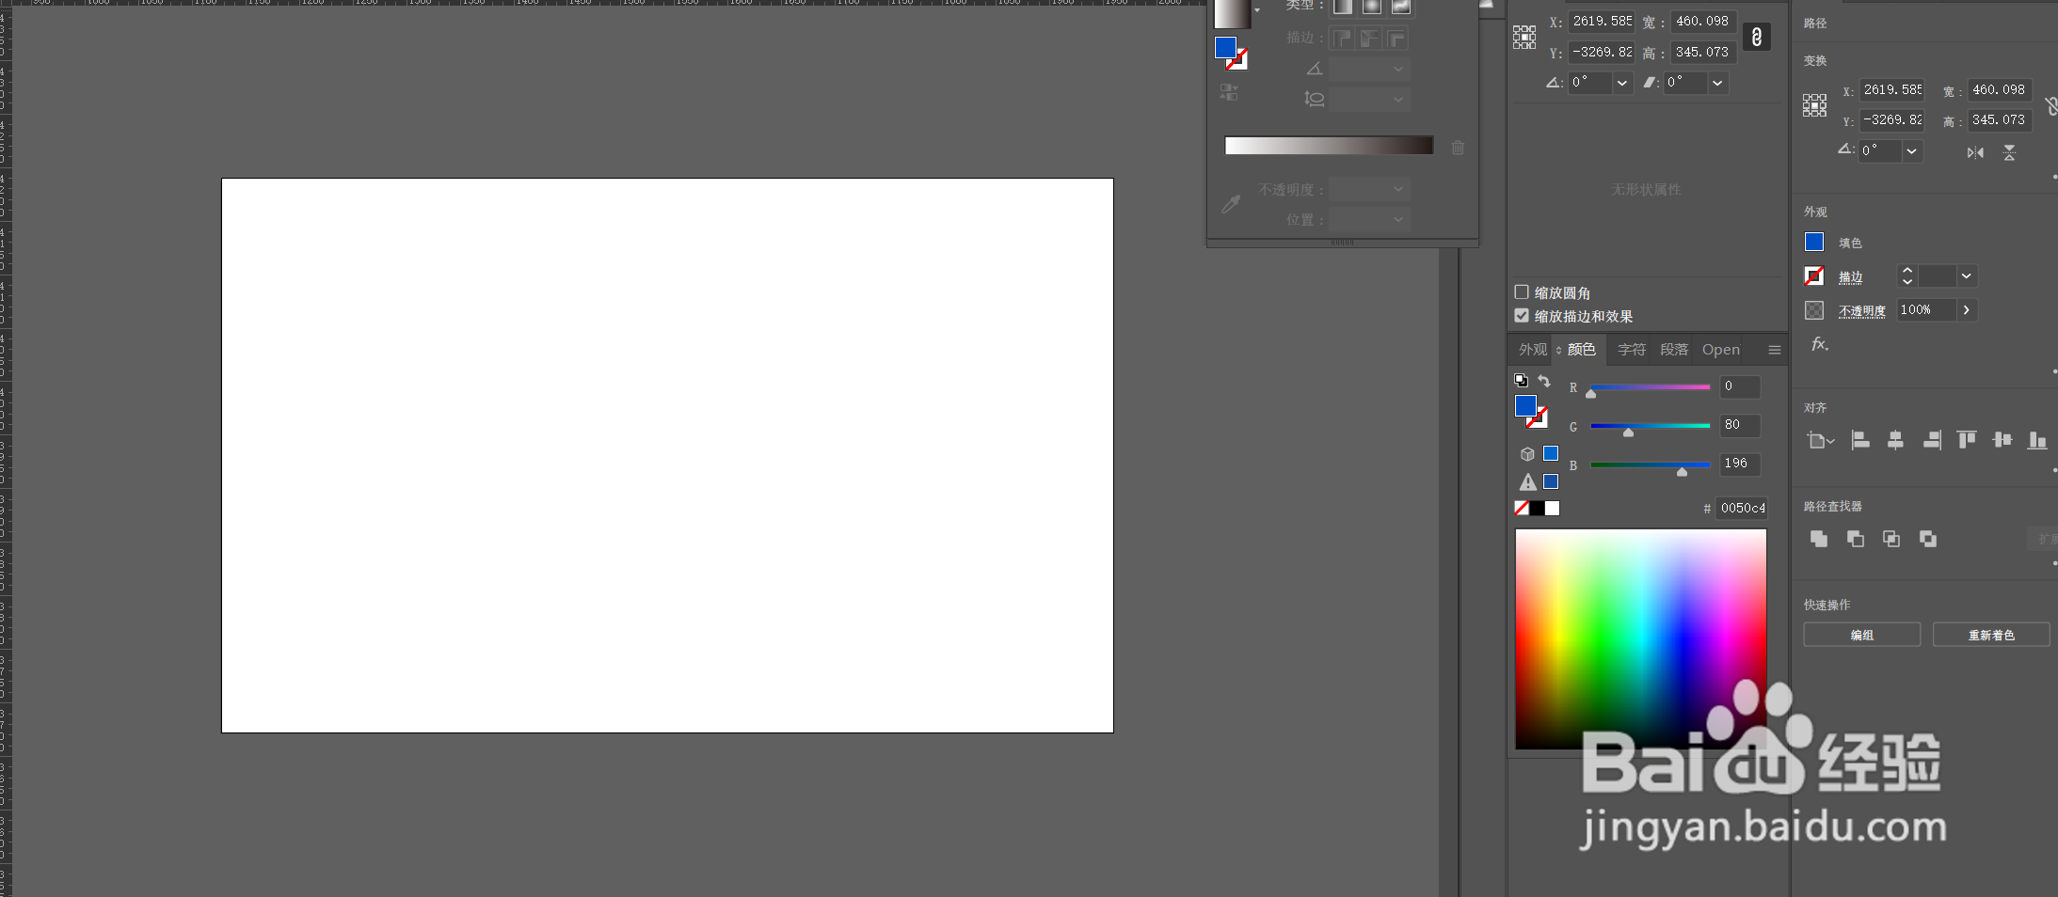Image resolution: width=2058 pixels, height=897 pixels.
Task: Click the out-of-web color cube icon
Action: (1527, 454)
